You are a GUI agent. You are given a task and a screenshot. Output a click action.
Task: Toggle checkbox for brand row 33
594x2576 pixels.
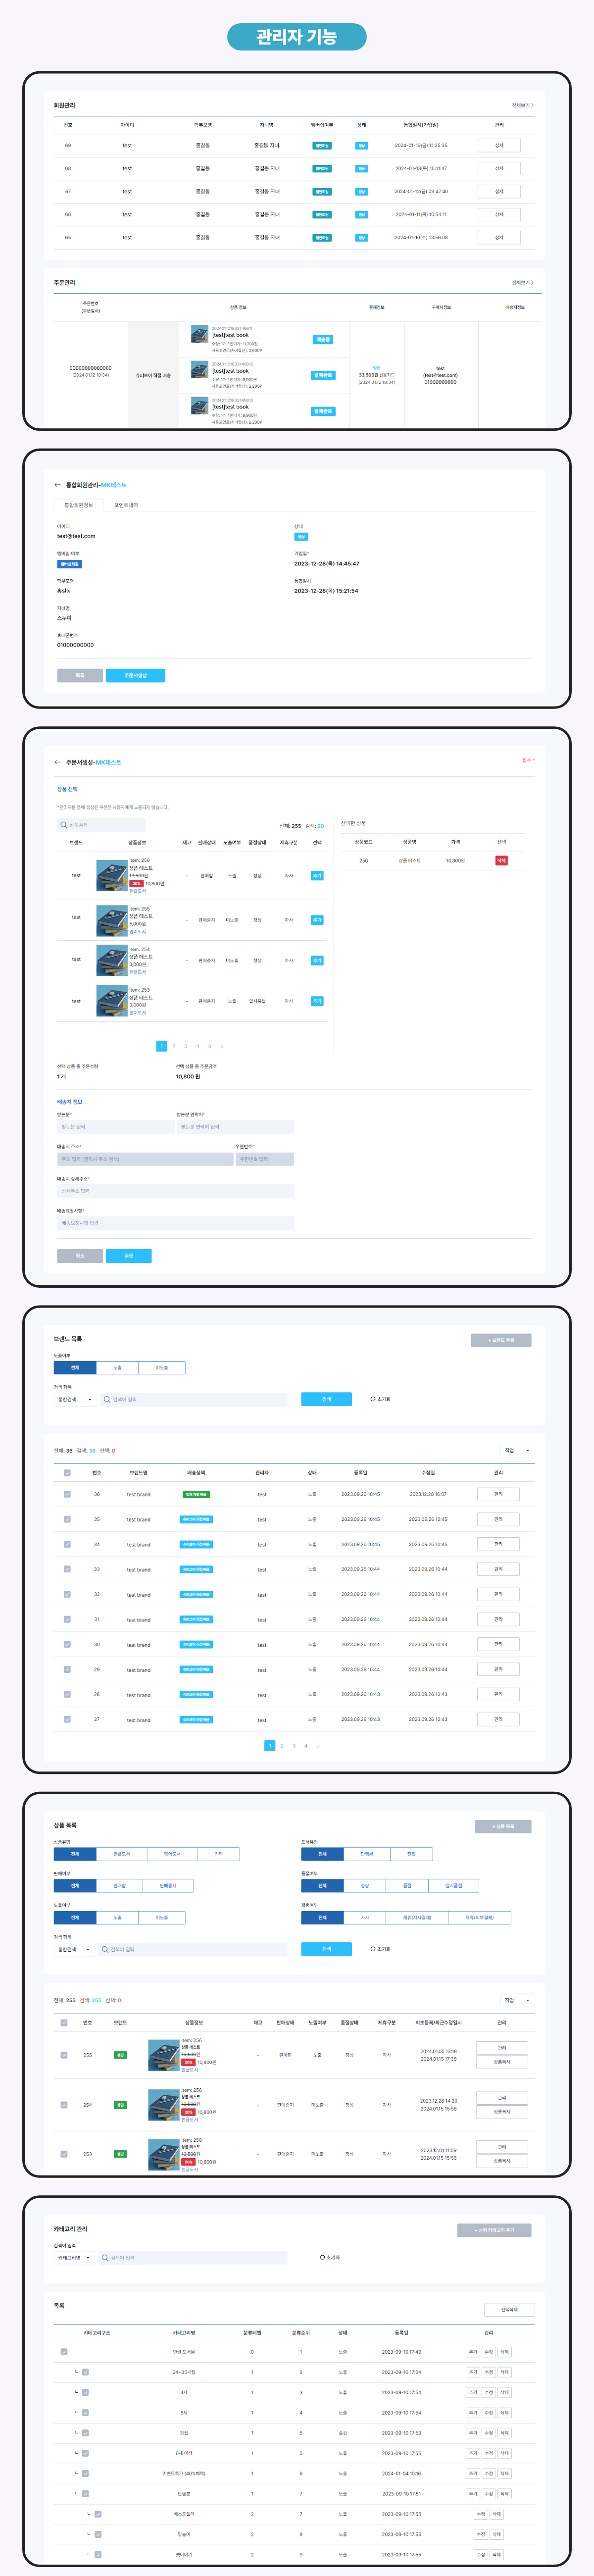67,1569
